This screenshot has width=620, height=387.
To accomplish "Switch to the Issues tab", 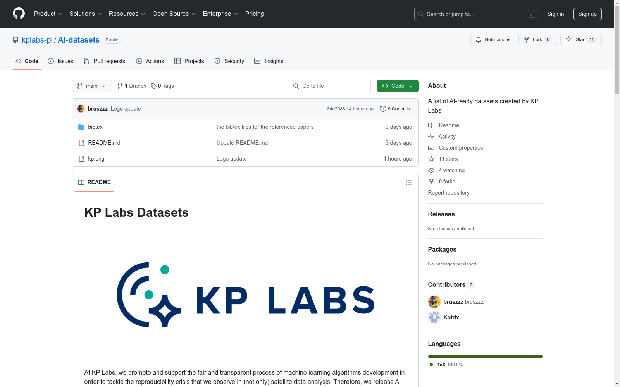I will pyautogui.click(x=60, y=61).
